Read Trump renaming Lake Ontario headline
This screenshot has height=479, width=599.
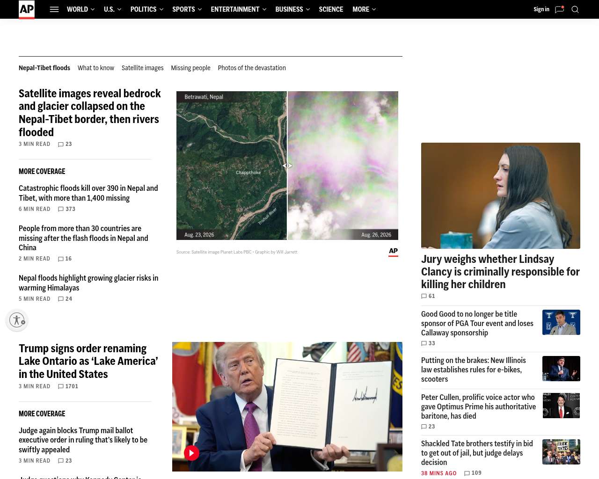[88, 361]
